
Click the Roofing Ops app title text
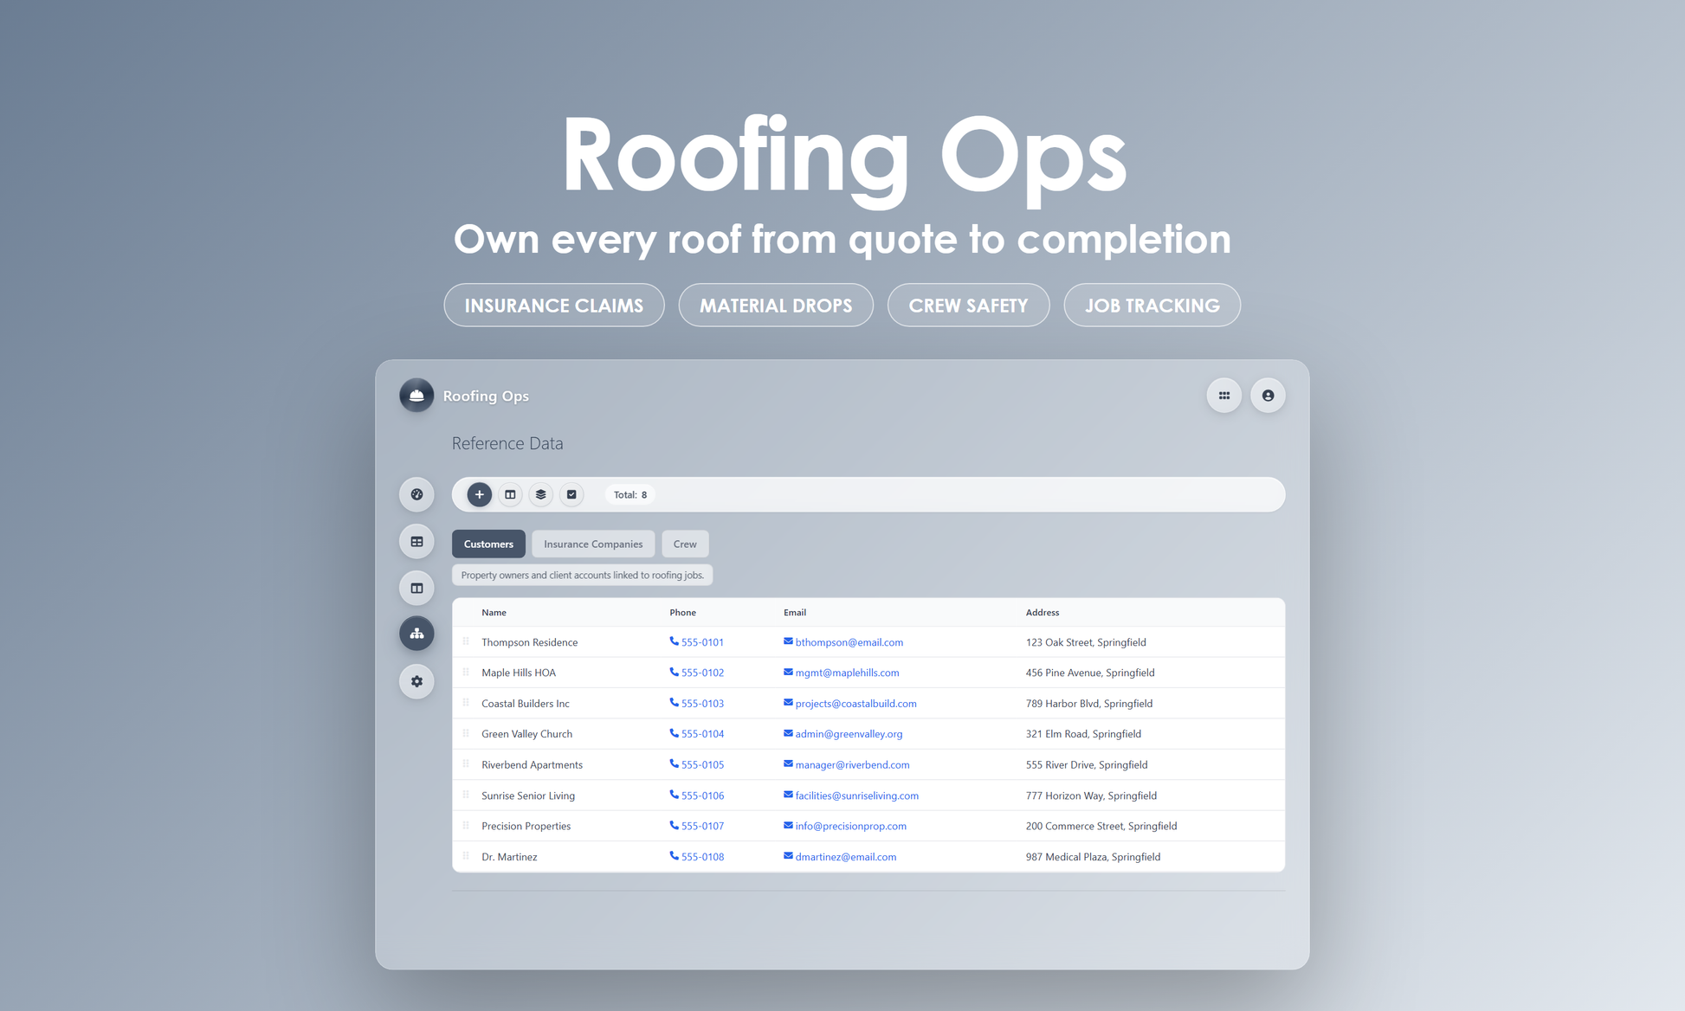click(486, 396)
